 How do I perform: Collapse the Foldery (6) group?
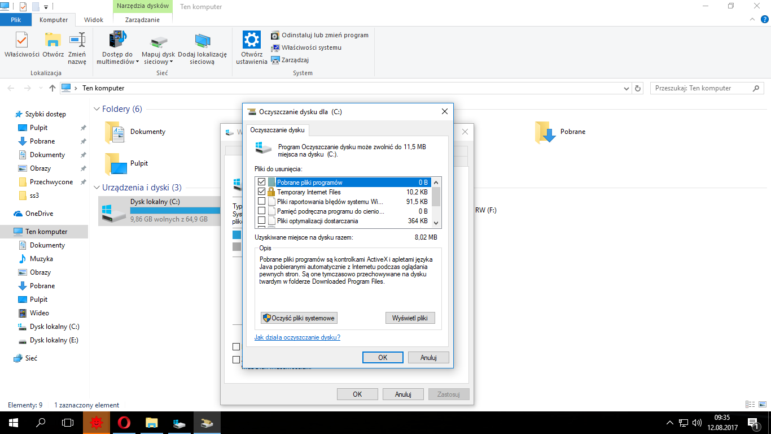tap(97, 109)
